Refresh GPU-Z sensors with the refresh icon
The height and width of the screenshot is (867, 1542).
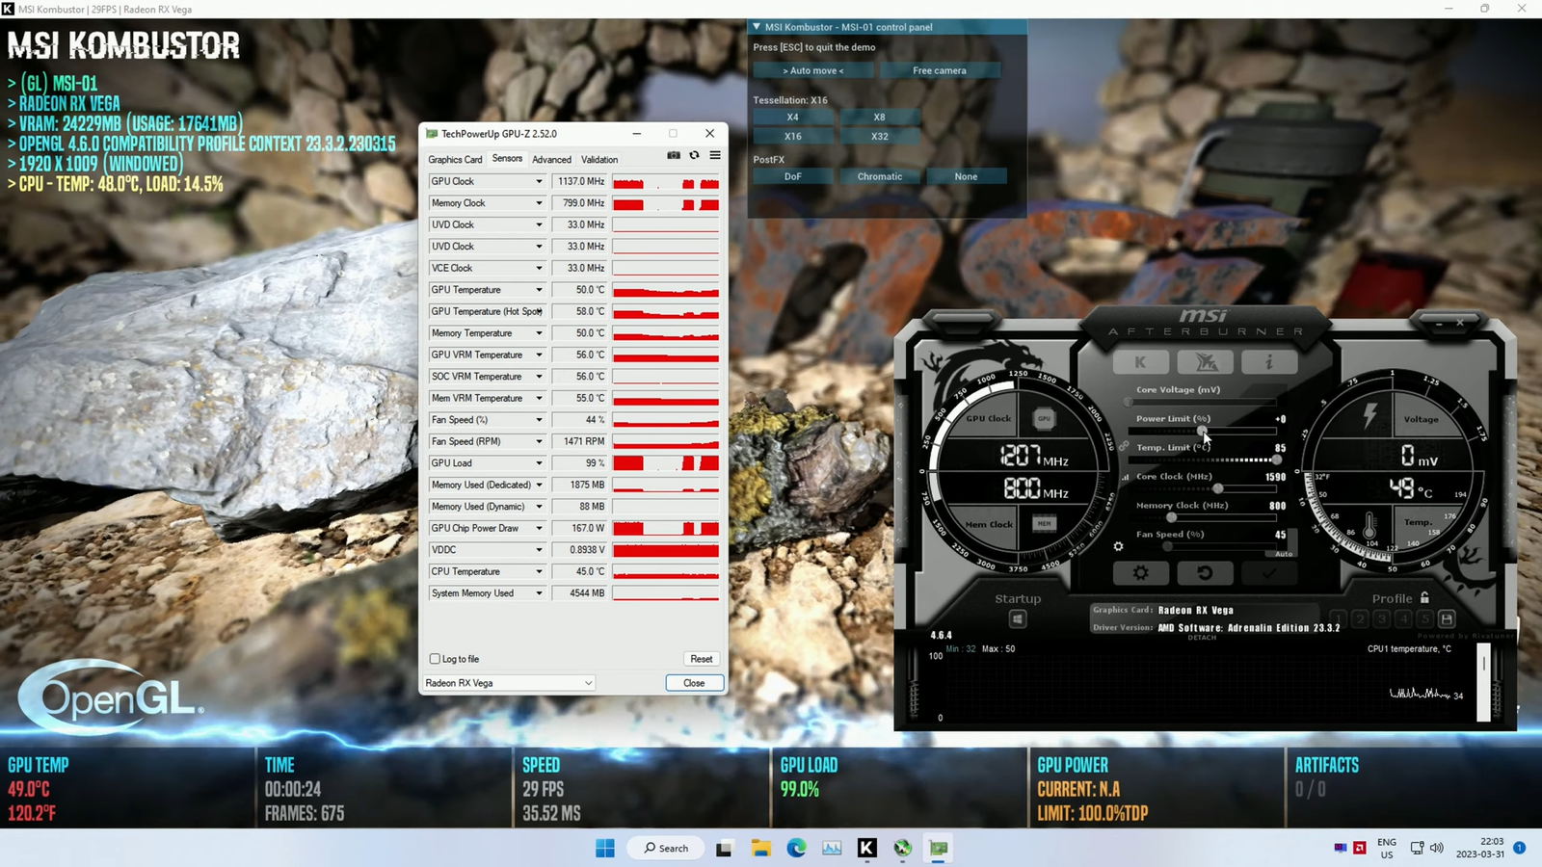[694, 155]
